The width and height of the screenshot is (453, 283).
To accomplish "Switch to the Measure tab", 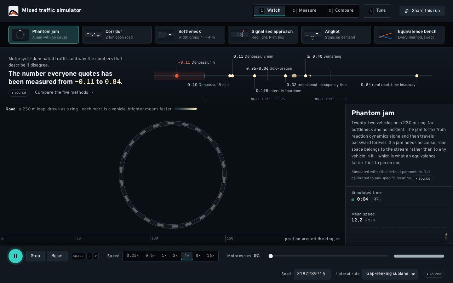I will coord(304,11).
